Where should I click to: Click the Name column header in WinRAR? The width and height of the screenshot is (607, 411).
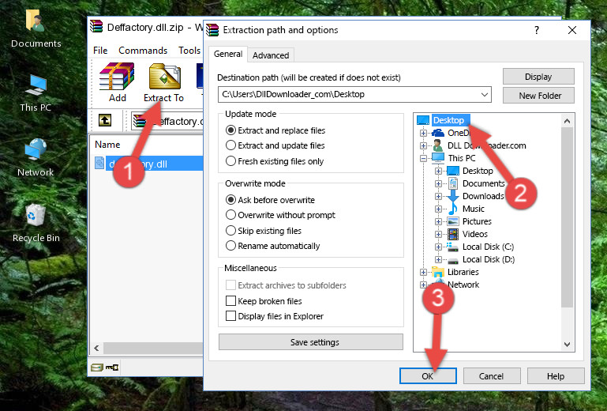(x=107, y=145)
